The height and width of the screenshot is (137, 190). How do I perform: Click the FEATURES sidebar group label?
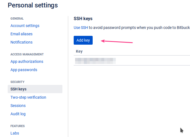(x=18, y=126)
